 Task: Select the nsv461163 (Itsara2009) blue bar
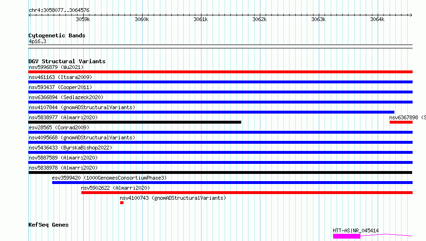pyautogui.click(x=220, y=82)
